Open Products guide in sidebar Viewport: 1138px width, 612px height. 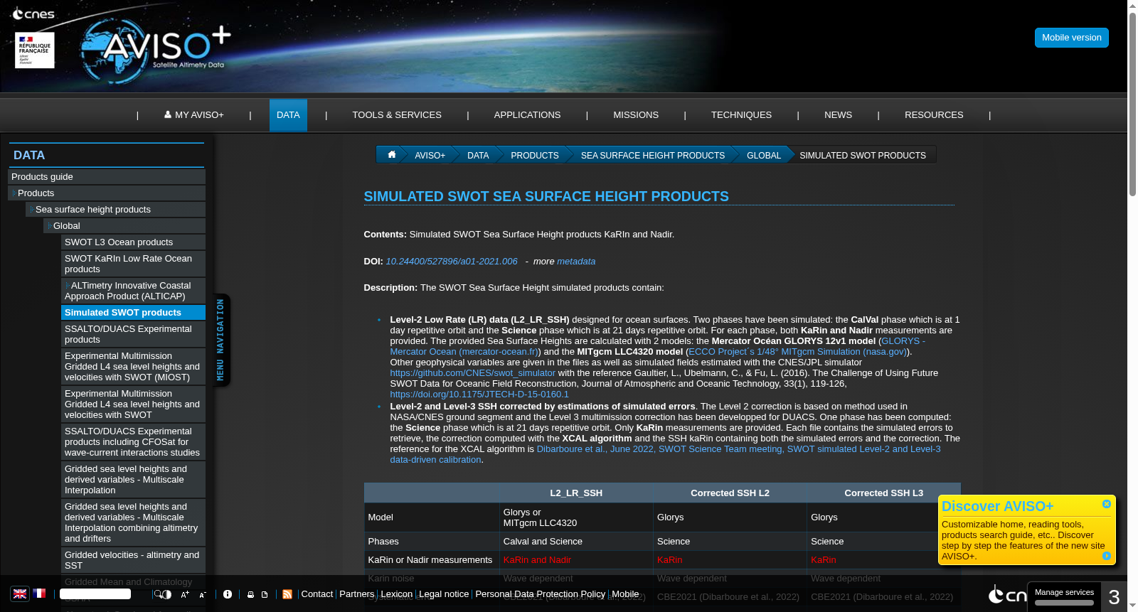tap(107, 177)
